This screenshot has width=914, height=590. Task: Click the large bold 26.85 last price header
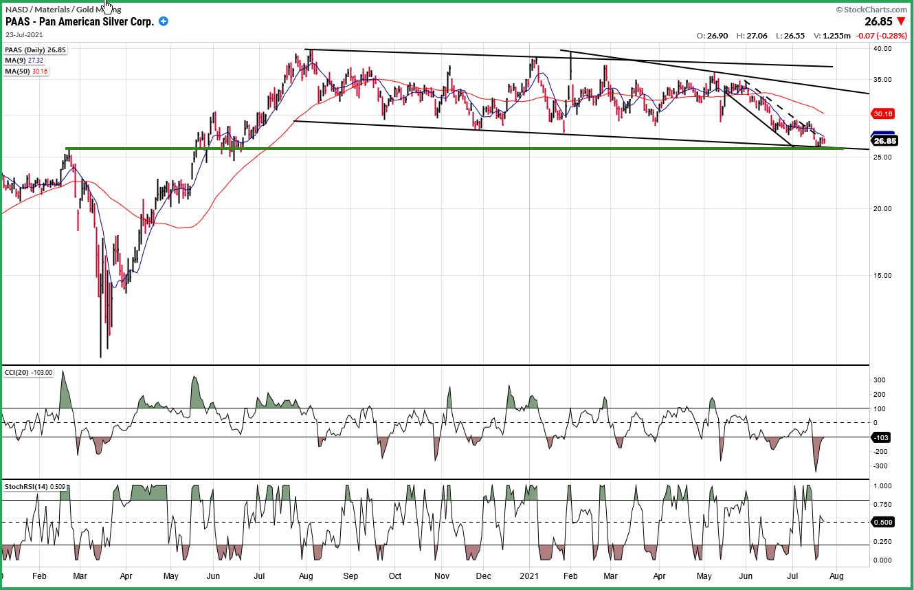pos(878,22)
